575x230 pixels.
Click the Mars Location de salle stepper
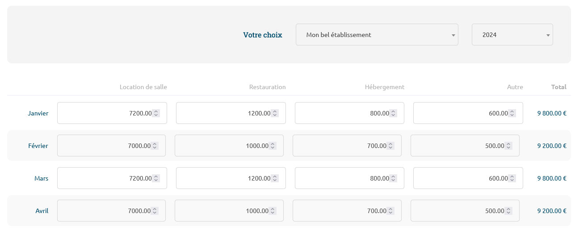click(156, 178)
